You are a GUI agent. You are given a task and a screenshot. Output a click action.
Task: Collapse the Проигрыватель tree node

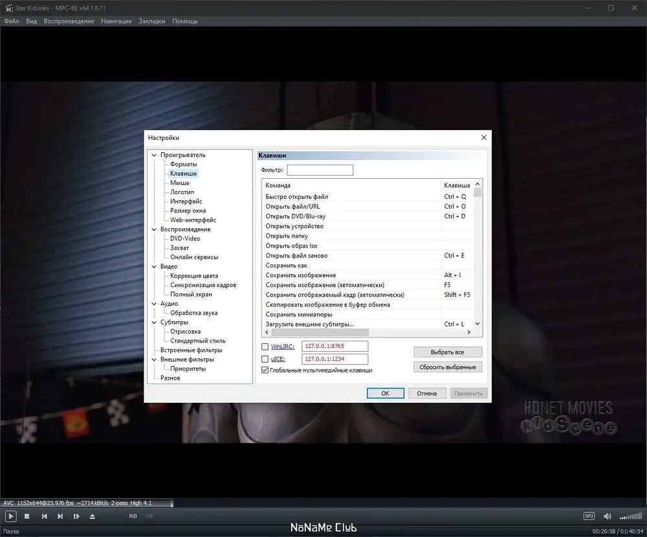pos(154,155)
